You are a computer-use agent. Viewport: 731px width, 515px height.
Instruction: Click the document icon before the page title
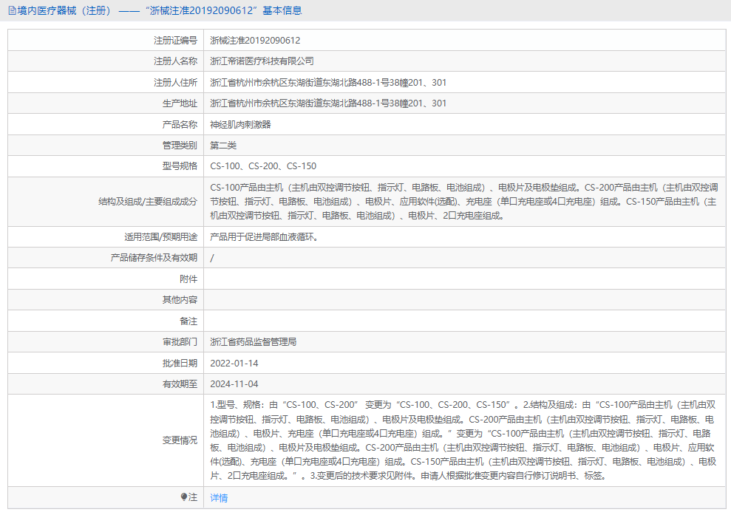click(10, 10)
